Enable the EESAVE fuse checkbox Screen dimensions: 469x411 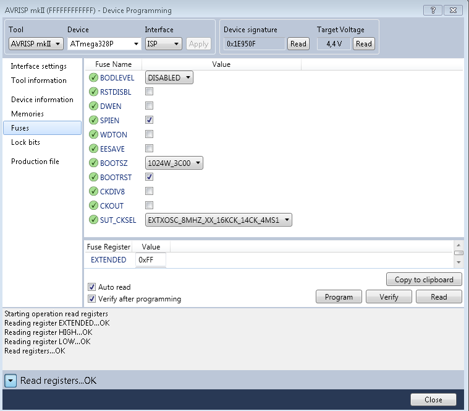pos(149,149)
